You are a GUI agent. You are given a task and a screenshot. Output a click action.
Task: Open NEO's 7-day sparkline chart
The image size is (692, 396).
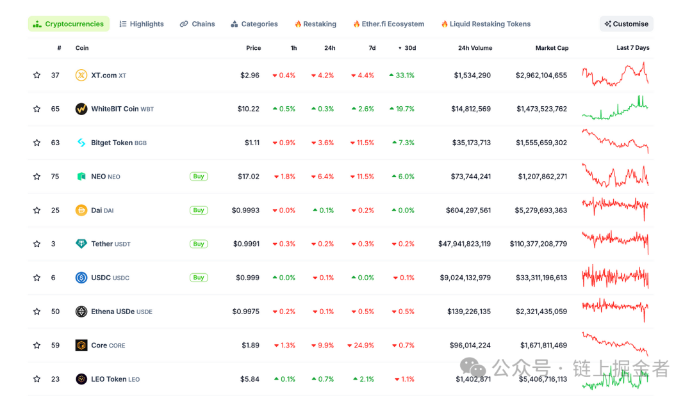click(615, 175)
